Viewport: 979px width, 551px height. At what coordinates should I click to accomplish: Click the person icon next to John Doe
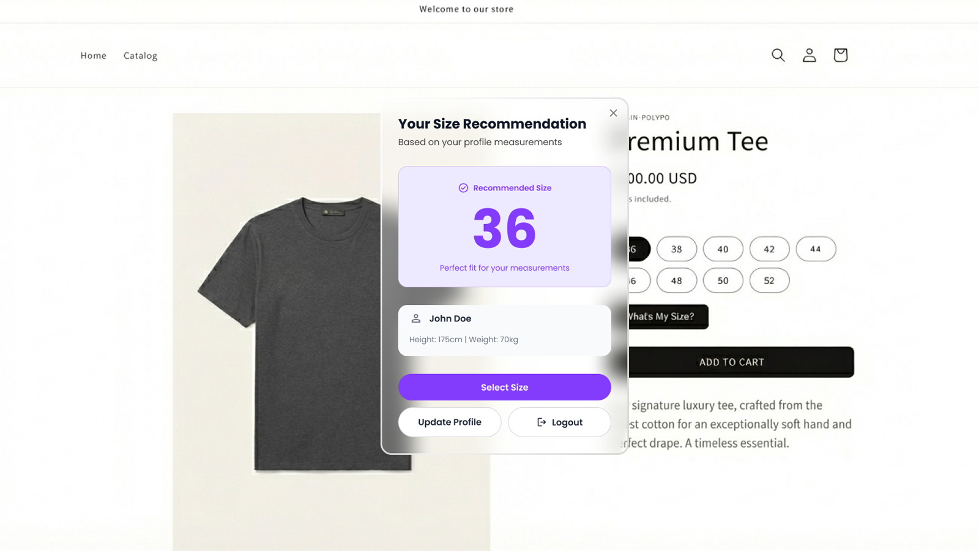point(416,318)
